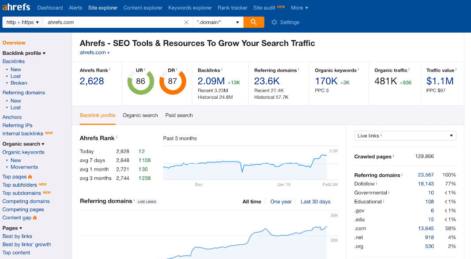
Task: Click the 170K Organic keywords value
Action: pos(326,81)
